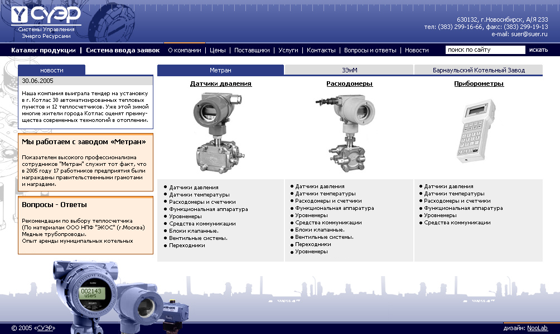Click the news date 30.06.2005
This screenshot has width=560, height=334.
click(37, 81)
